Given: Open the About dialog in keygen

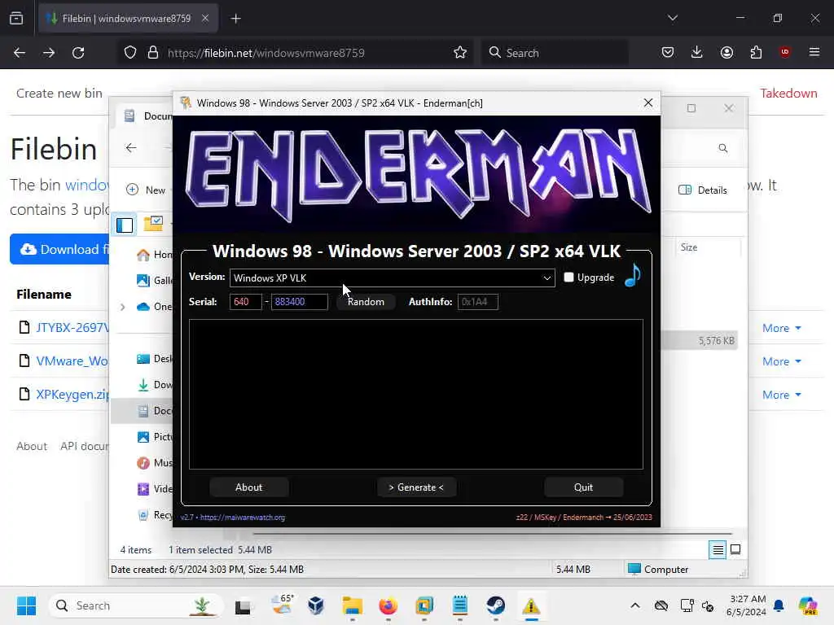Looking at the screenshot, I should 249,487.
